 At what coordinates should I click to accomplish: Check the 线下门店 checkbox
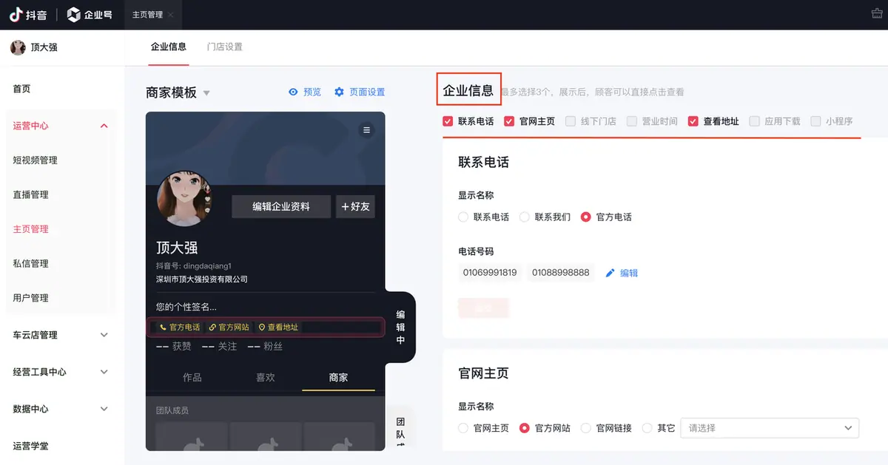click(571, 121)
